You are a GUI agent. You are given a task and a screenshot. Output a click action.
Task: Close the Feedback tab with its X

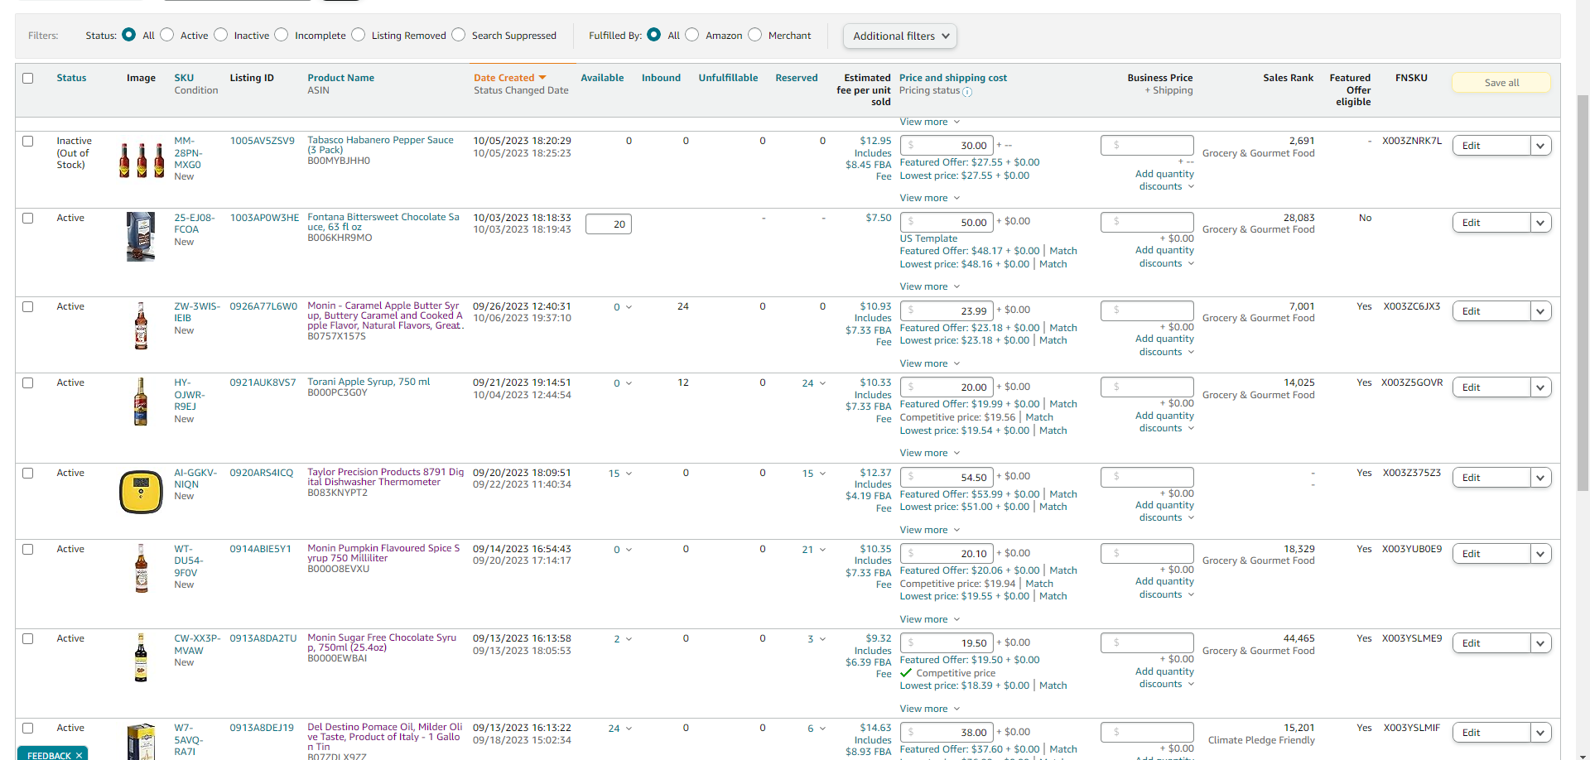(x=79, y=755)
